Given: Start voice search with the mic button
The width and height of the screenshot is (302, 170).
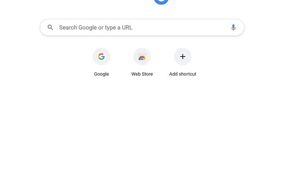Looking at the screenshot, I should pos(233,27).
